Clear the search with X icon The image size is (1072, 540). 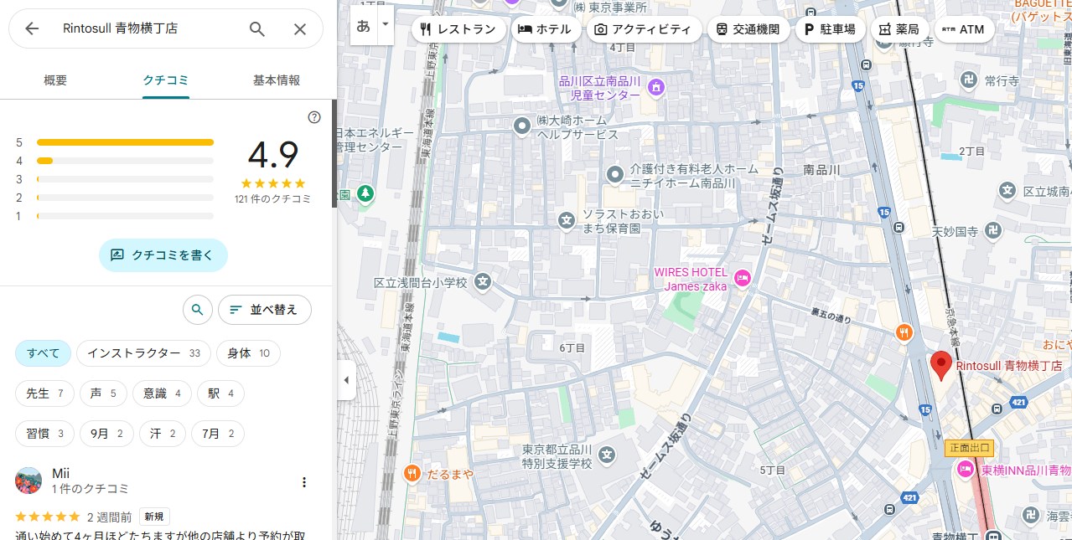coord(299,29)
